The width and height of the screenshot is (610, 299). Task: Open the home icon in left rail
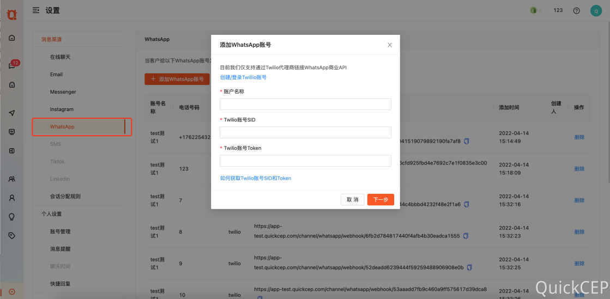(12, 38)
